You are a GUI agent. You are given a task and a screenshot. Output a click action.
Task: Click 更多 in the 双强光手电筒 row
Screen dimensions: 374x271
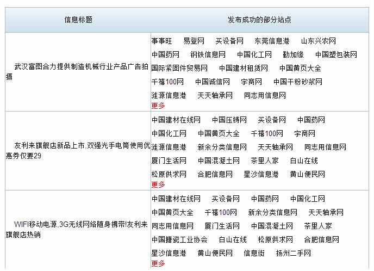[158, 184]
